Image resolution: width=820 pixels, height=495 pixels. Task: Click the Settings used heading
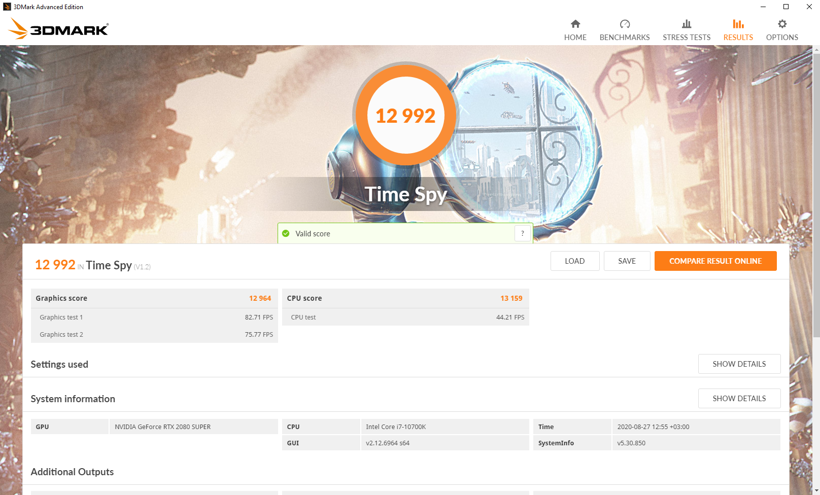[x=59, y=364]
